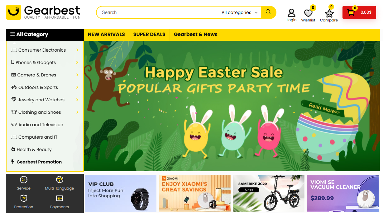
Task: Expand the Consumer Electronics submenu arrow
Action: pyautogui.click(x=77, y=50)
